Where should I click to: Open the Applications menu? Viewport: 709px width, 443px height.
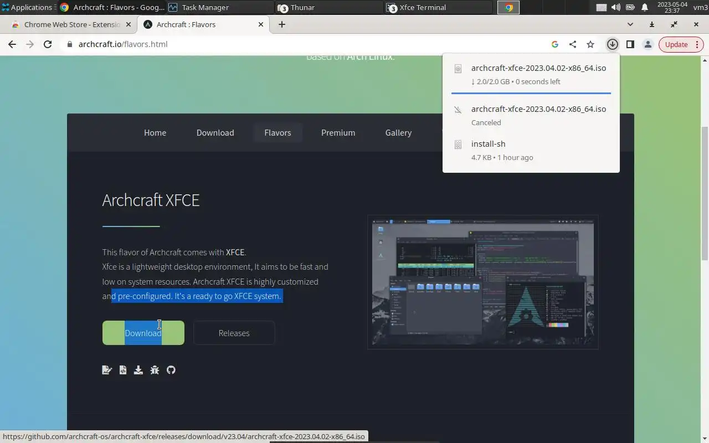(28, 7)
